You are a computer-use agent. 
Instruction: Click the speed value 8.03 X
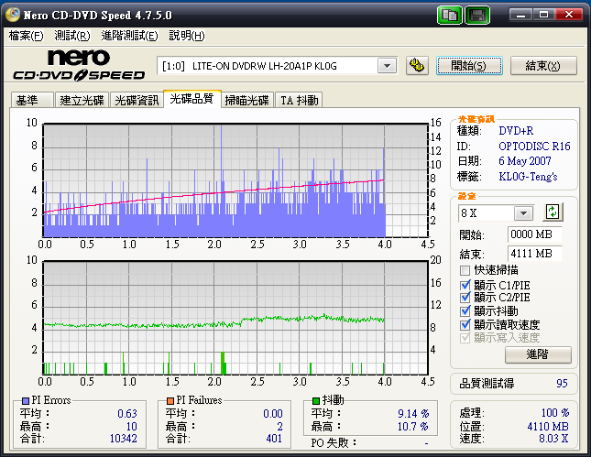coord(553,439)
